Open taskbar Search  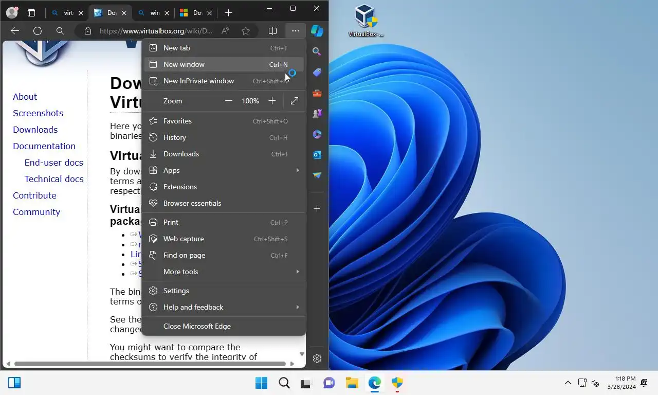284,383
